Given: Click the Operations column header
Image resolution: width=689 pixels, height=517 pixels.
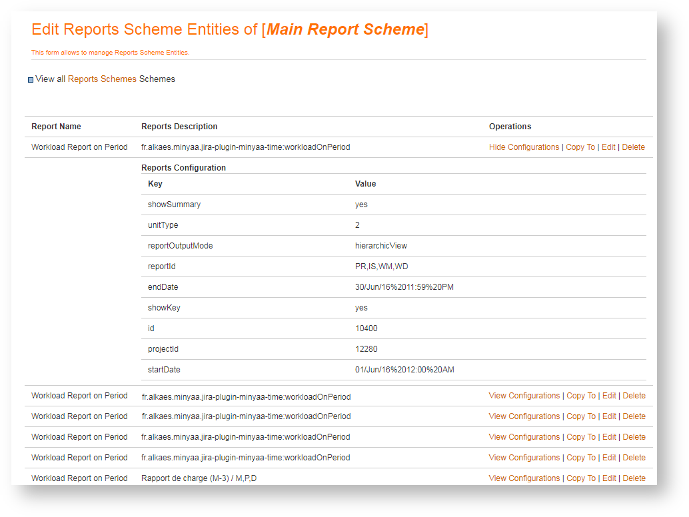Looking at the screenshot, I should (510, 127).
